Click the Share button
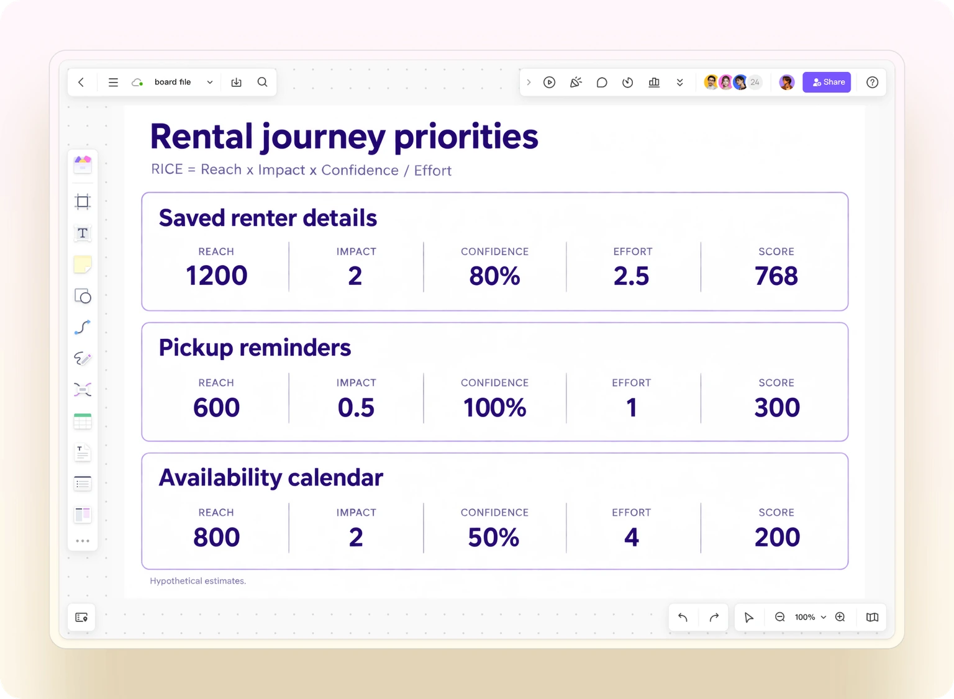The image size is (954, 699). (x=827, y=82)
